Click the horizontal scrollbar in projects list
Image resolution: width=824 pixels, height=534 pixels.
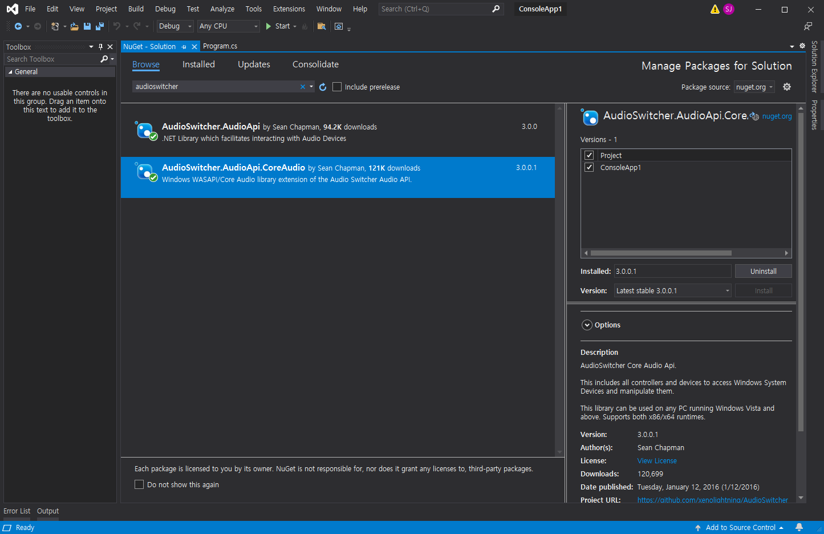(x=661, y=253)
